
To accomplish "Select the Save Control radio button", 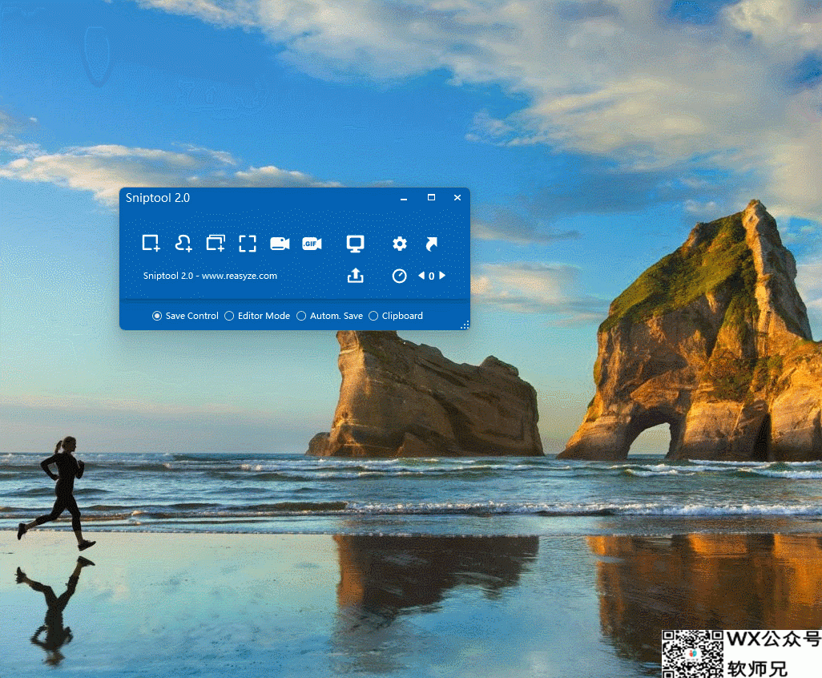I will [157, 316].
